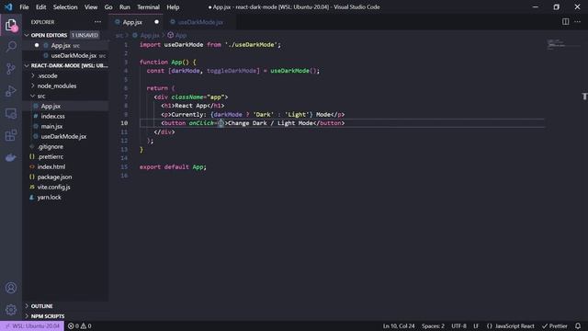
Task: Click the notifications bell in status bar
Action: 578,325
